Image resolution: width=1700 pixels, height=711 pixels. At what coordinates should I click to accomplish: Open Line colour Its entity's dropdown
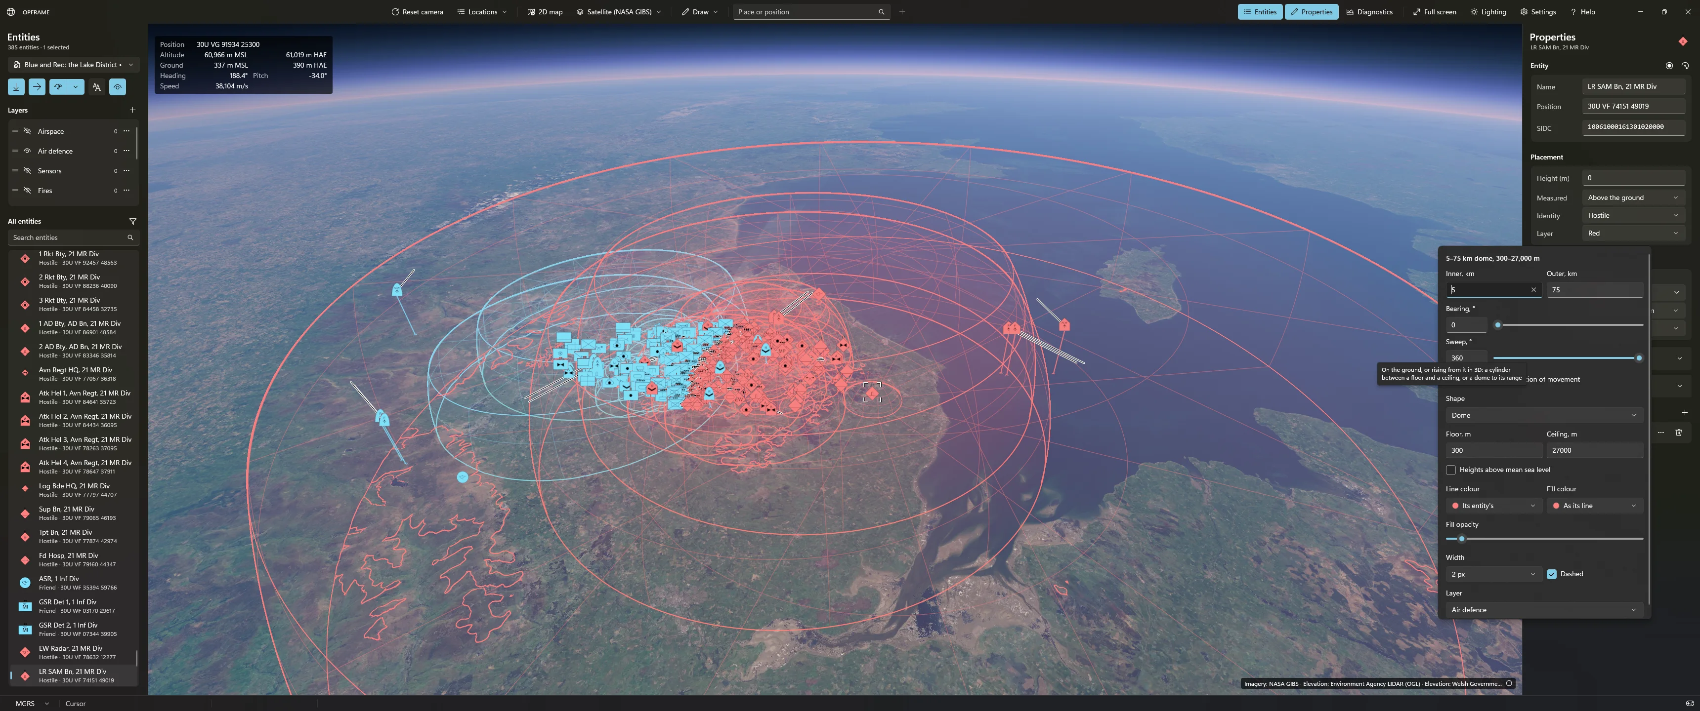point(1493,506)
